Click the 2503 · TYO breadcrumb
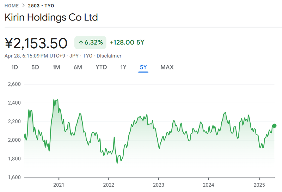Image resolution: width=282 pixels, height=192 pixels. [x=41, y=6]
